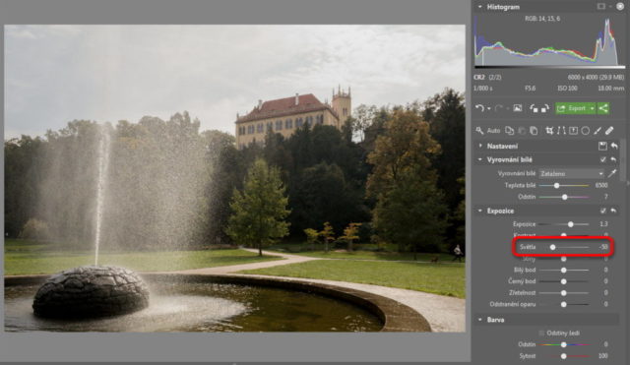Click the redo arrow icon
This screenshot has width=630, height=365.
[x=499, y=108]
